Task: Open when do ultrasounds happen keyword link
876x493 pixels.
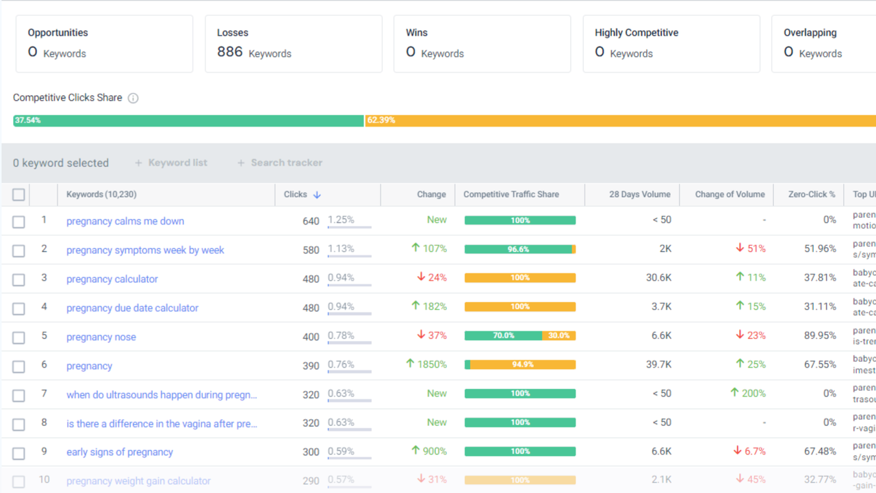Action: click(162, 394)
